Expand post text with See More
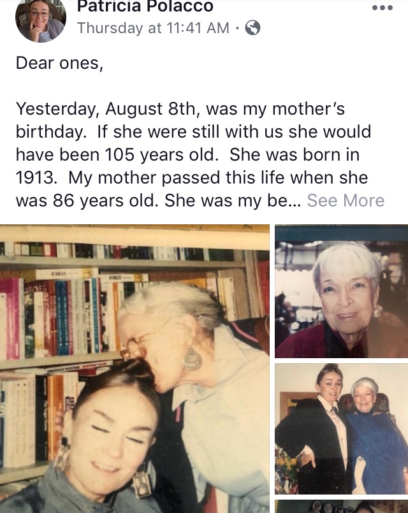Viewport: 408px width, 513px height. coord(346,200)
